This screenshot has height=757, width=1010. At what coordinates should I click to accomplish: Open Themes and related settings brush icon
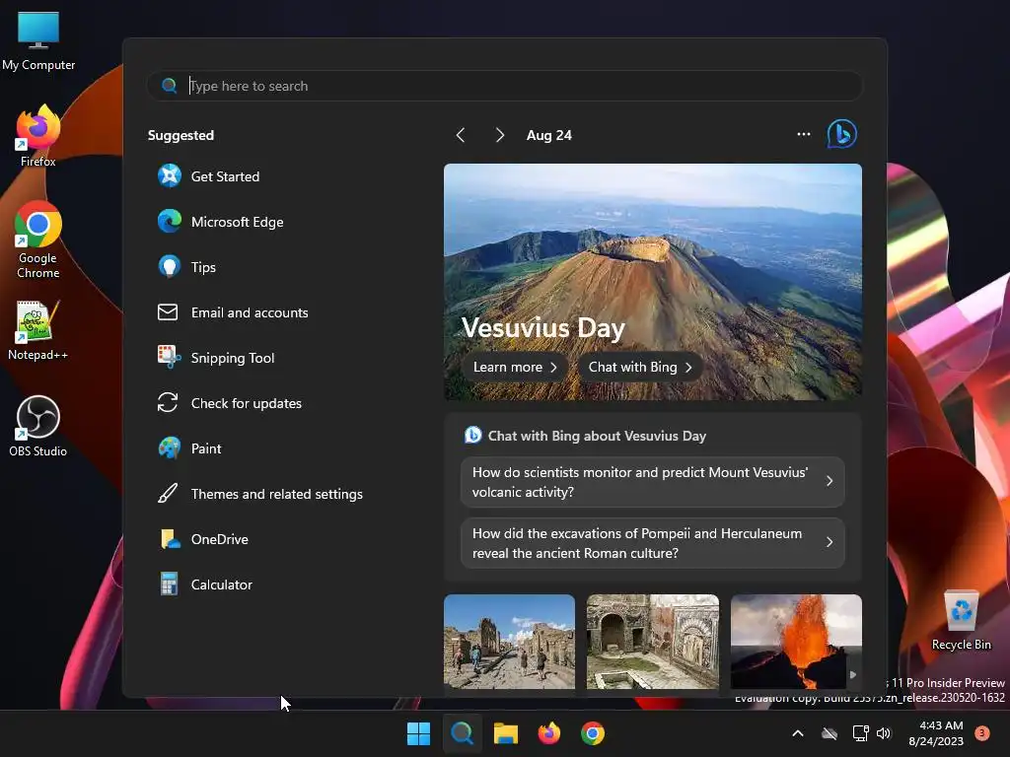pos(168,493)
